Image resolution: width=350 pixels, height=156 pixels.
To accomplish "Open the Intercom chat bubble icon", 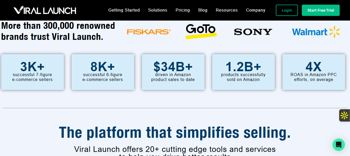I will (338, 145).
